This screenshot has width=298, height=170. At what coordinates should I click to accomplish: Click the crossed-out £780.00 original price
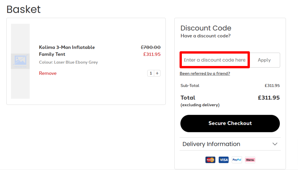[x=150, y=47]
